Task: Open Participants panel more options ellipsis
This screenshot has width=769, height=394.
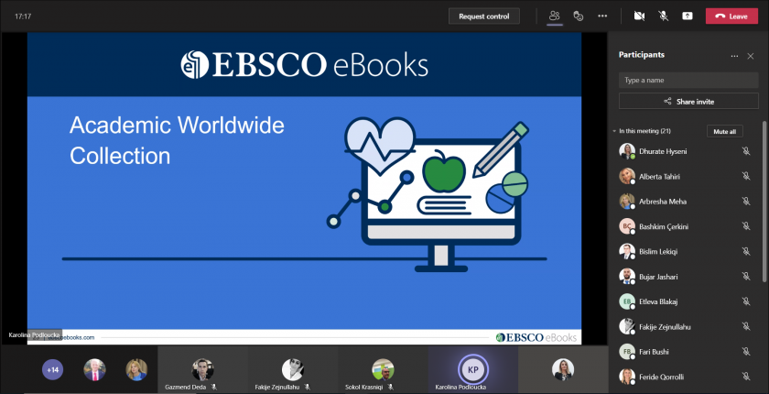Action: click(x=734, y=56)
